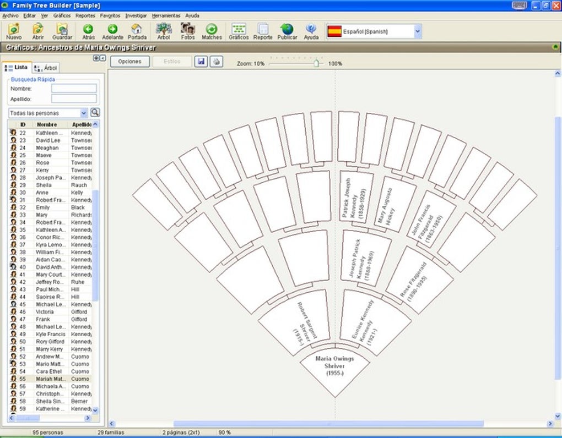Sort list by ID column header
This screenshot has width=562, height=438.
tap(23, 124)
